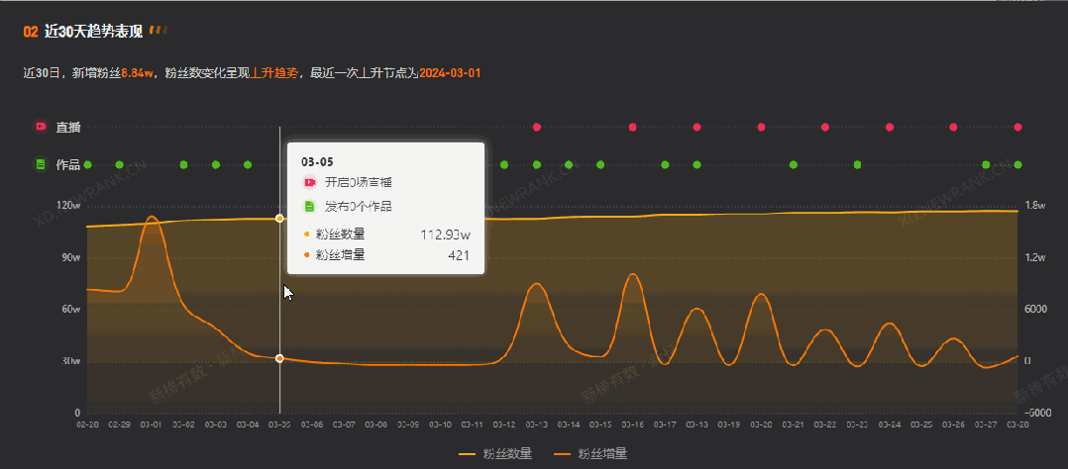Click the section title 近30天趋势表现
Viewport: 1068px width, 469px height.
pyautogui.click(x=93, y=32)
